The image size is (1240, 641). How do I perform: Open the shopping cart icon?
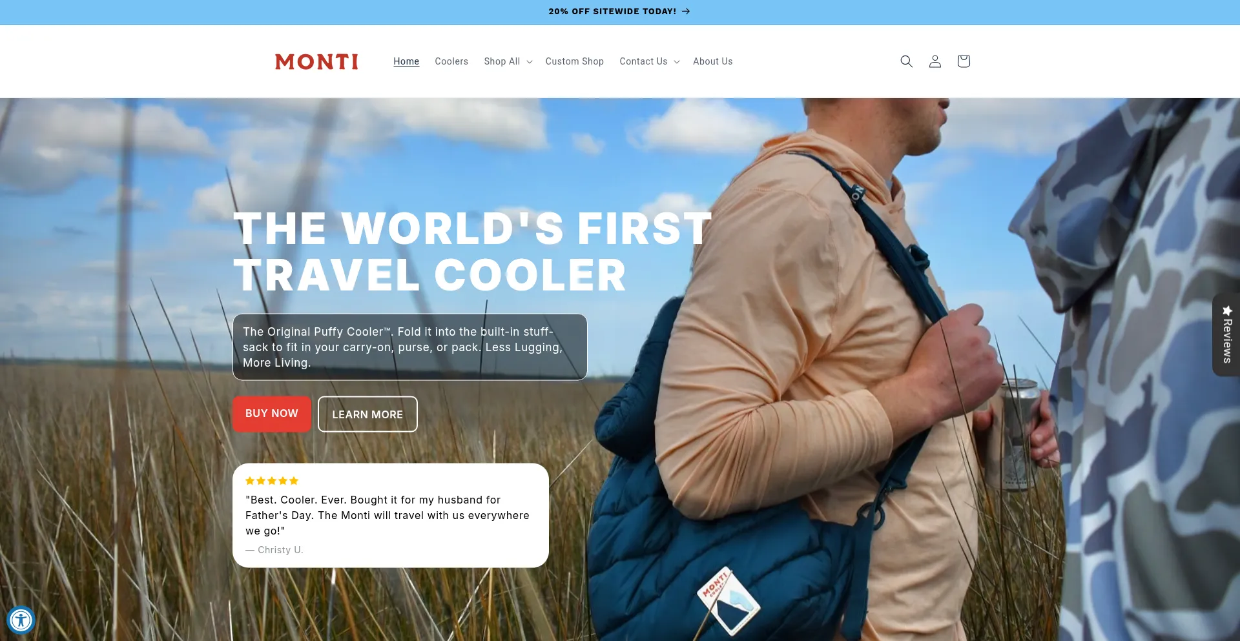[x=964, y=61]
